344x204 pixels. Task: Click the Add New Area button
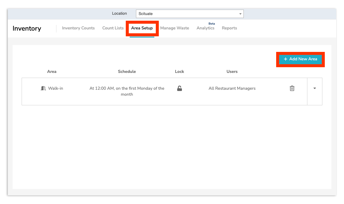[300, 59]
